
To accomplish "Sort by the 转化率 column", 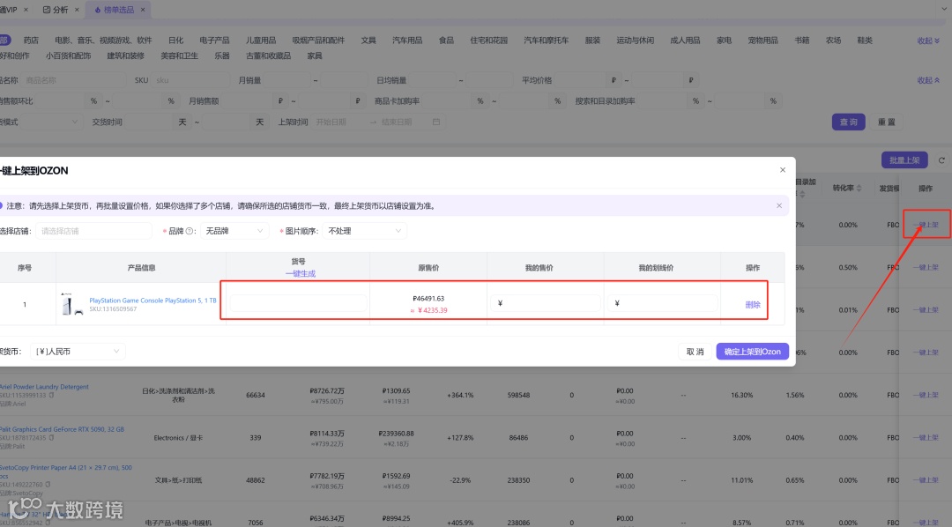I will click(847, 189).
